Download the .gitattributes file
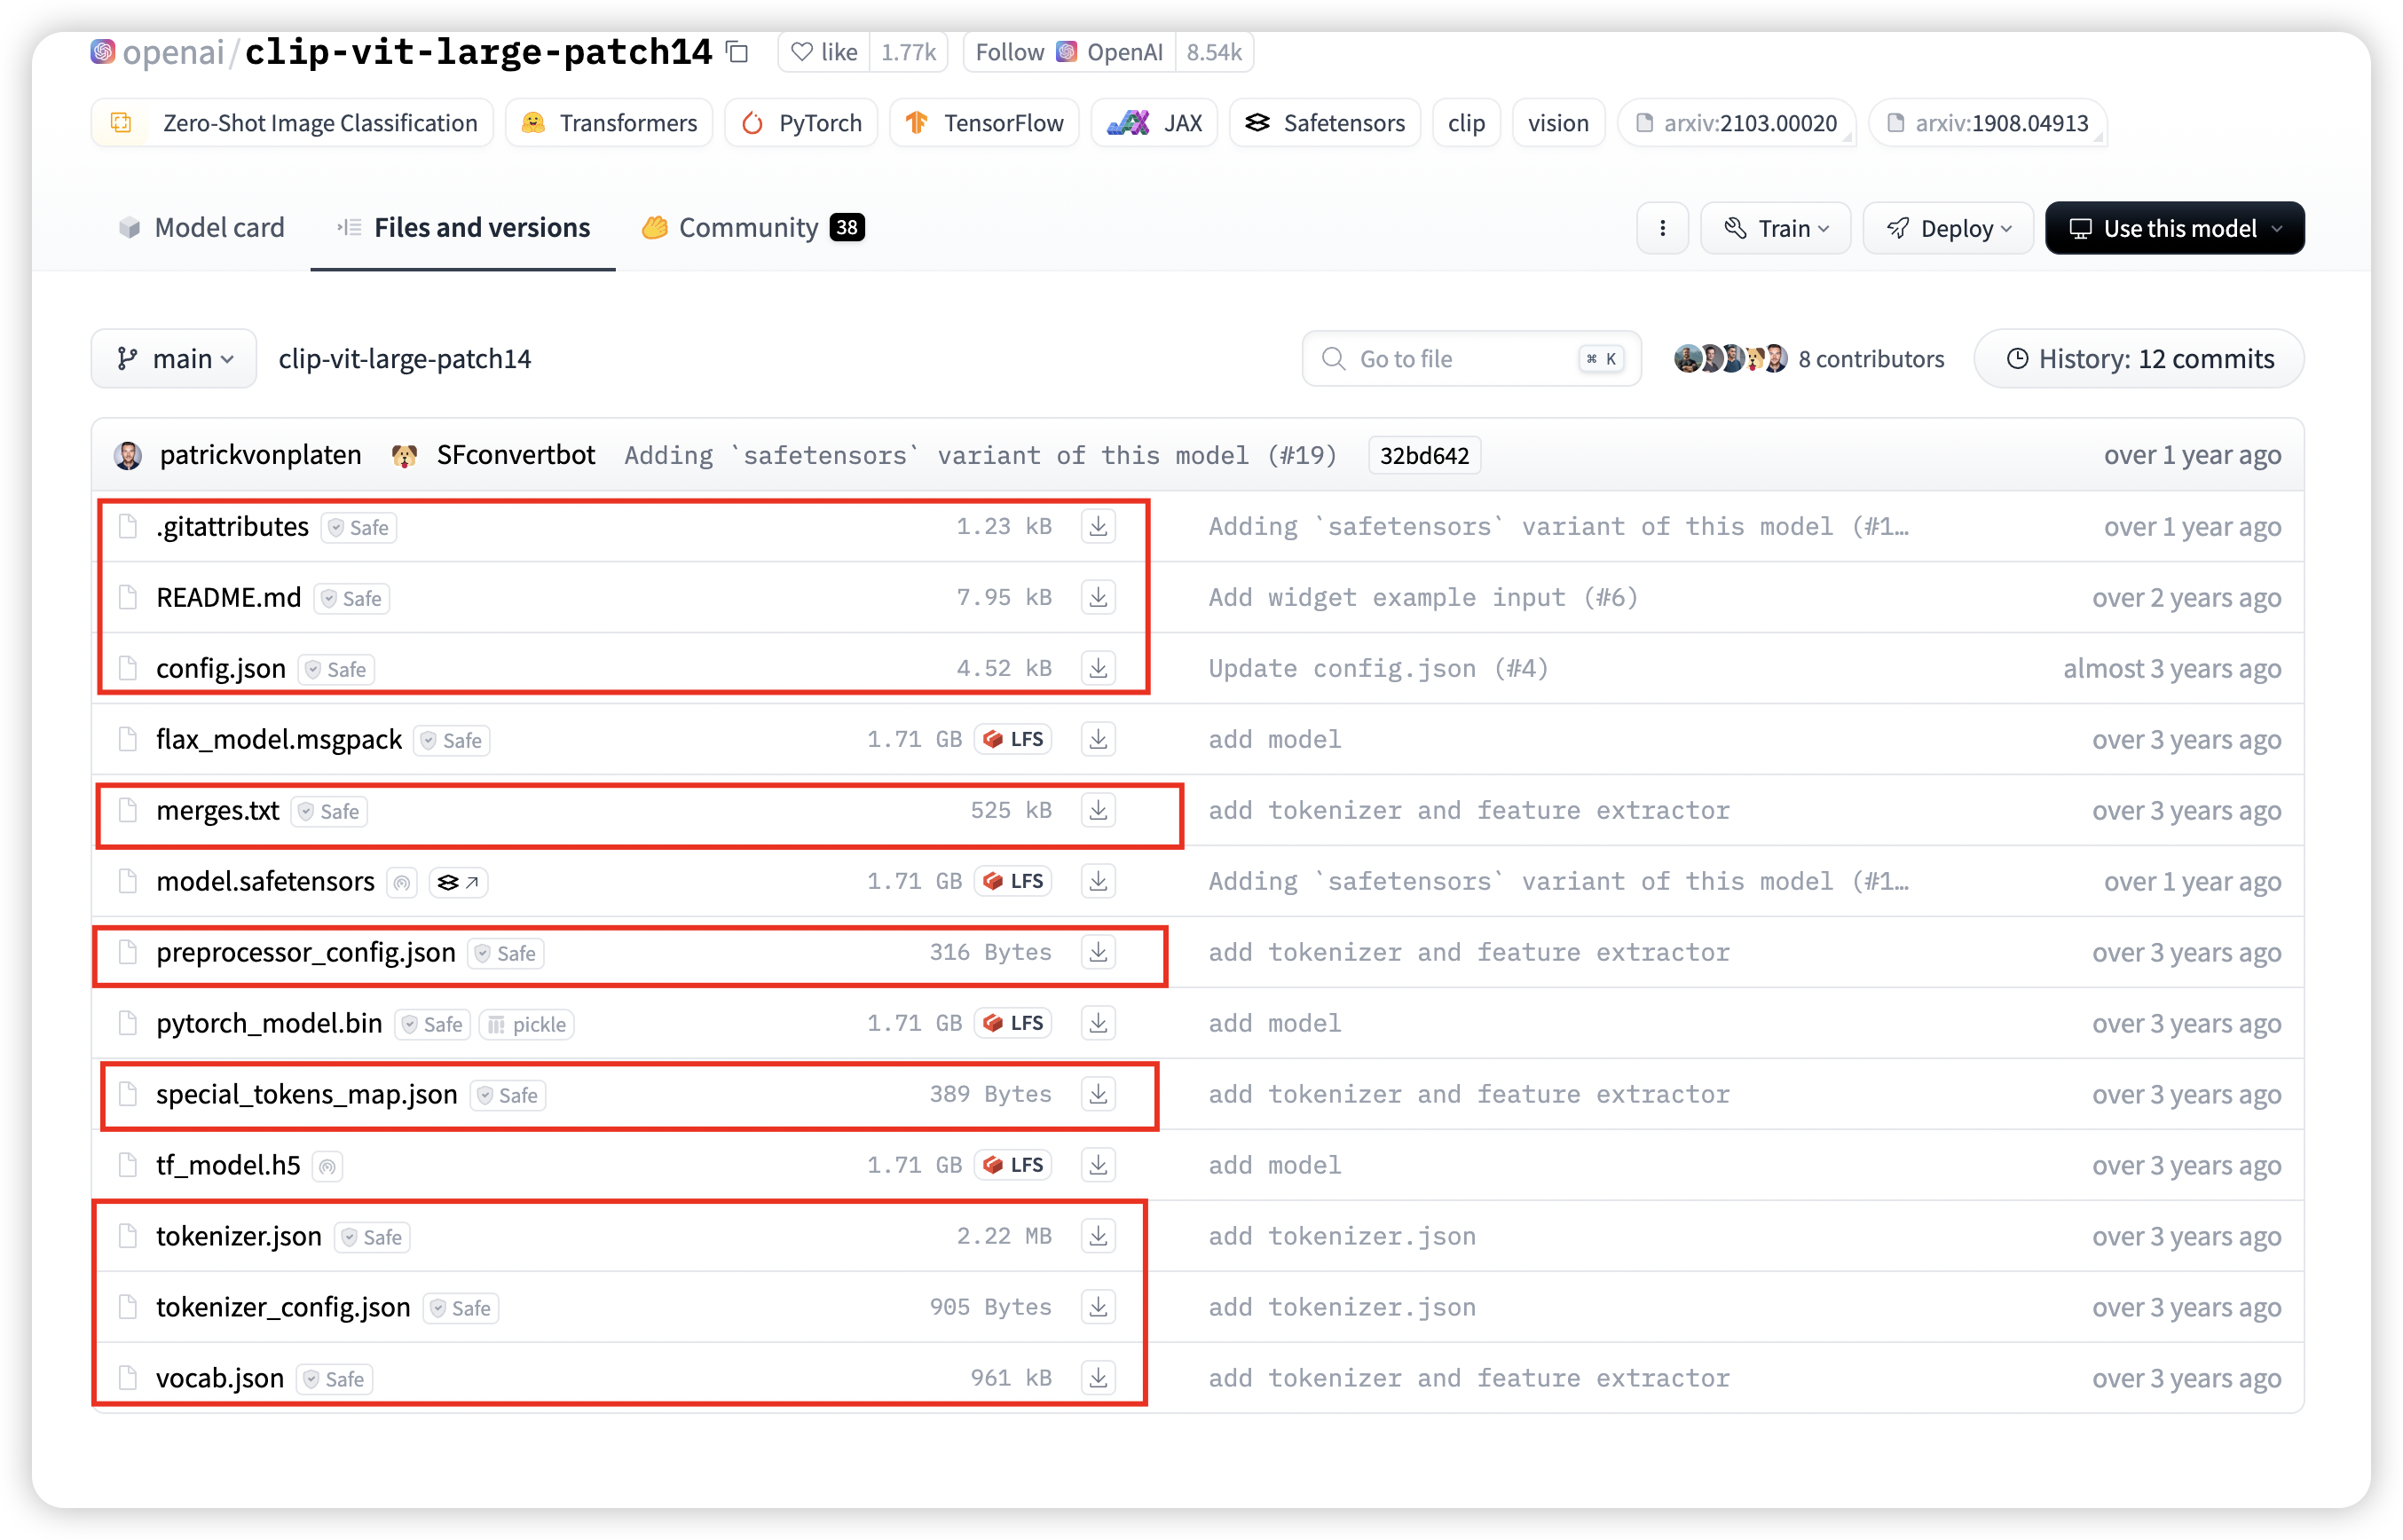 point(1098,526)
